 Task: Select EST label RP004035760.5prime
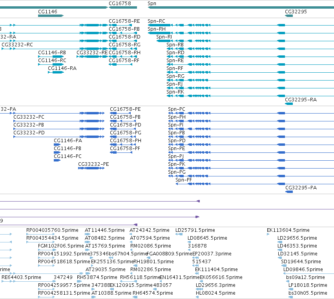[x=53, y=230]
